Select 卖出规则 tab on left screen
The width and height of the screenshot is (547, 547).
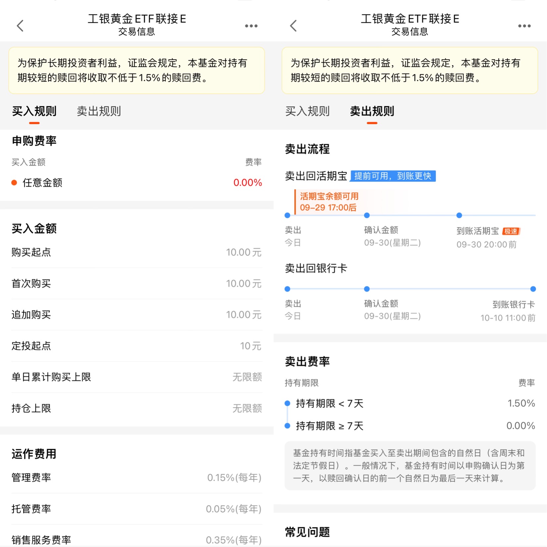[99, 111]
